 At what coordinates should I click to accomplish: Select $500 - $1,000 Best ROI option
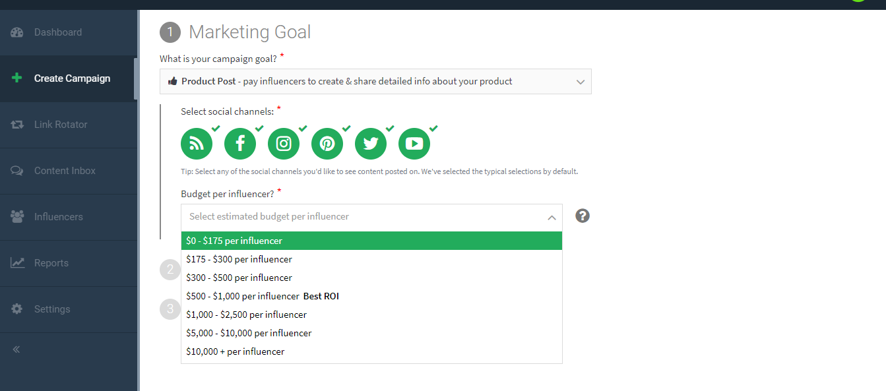(263, 296)
